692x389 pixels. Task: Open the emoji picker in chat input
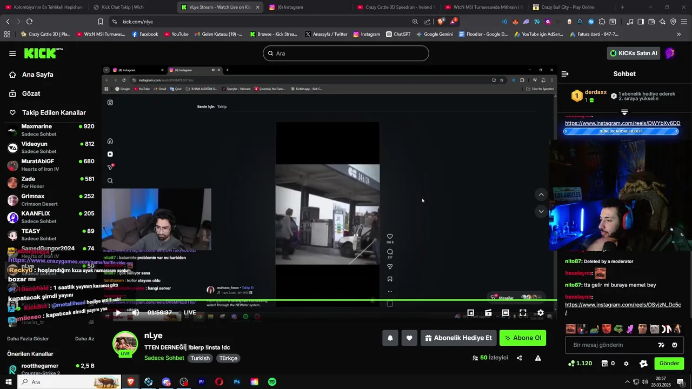point(674,345)
